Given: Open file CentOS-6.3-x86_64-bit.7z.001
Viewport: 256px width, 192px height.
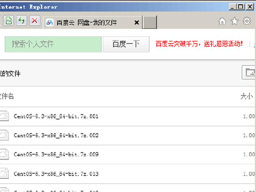Looking at the screenshot, I should 56,116.
